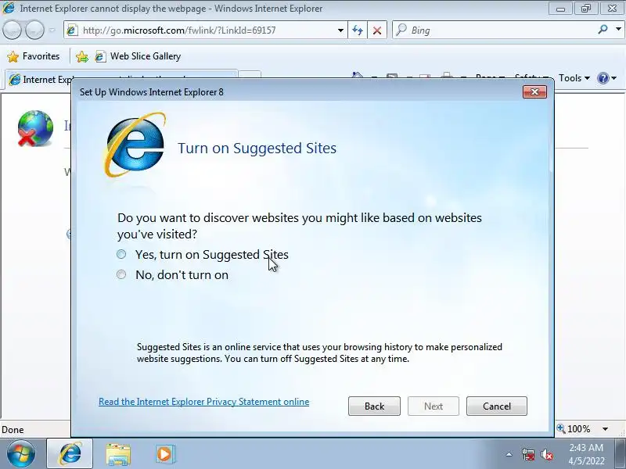
Task: Expand the address bar URL dropdown
Action: (x=340, y=30)
